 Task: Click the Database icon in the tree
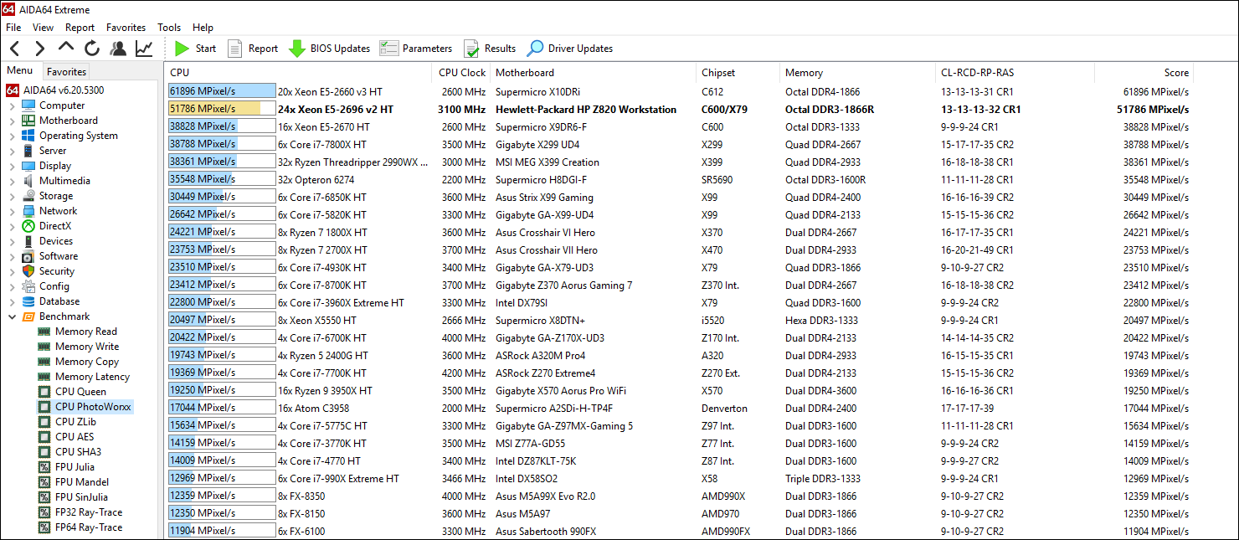(x=28, y=301)
